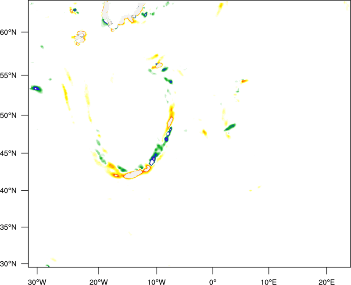351x285 pixels.
Task: Click the 60°N latitude label
Action: [8, 32]
